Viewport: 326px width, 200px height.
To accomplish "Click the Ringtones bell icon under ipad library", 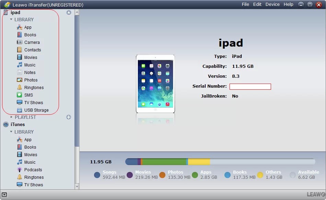I will click(x=20, y=87).
